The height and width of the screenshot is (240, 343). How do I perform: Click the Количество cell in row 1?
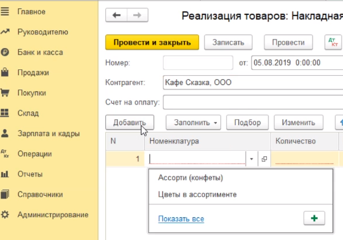305,159
